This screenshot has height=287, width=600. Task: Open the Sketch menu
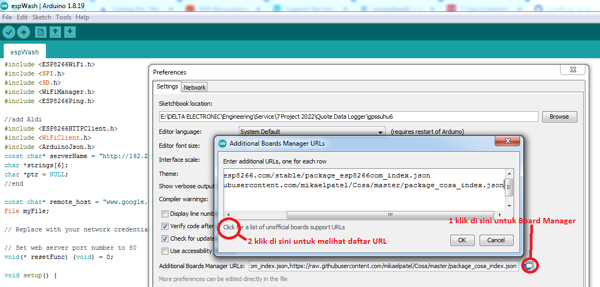[42, 17]
